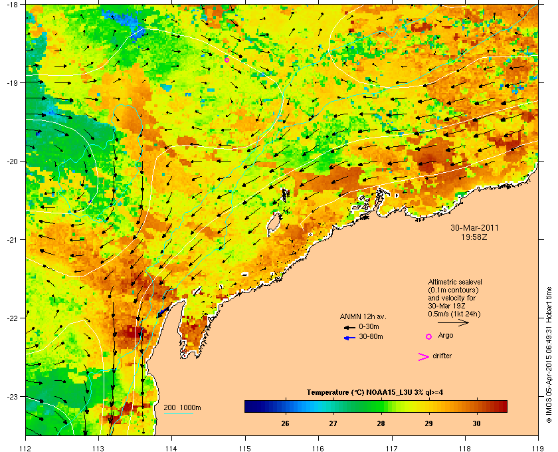This screenshot has height=452, width=558.
Task: Click the longitude label 113
Action: point(98,449)
